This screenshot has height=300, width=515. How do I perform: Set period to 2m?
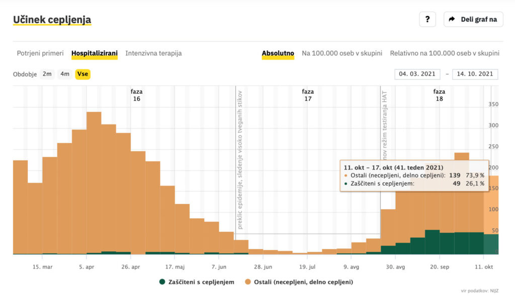(47, 74)
